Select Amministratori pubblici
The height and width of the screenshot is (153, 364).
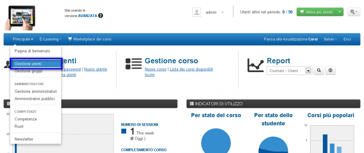[36, 99]
